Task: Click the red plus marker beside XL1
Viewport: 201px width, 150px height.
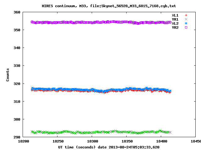Action: coord(186,15)
